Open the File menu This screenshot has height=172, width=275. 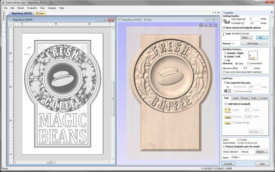(x=5, y=8)
